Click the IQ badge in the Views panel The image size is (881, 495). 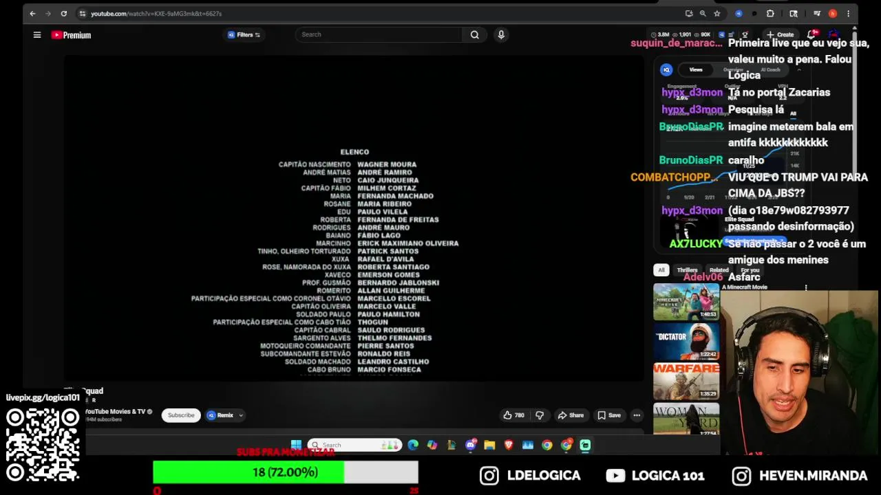pos(666,69)
